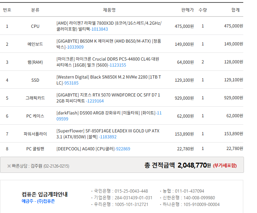Click the 22,780원 price in 판매가 column
257x213 pixels.
click(185, 149)
